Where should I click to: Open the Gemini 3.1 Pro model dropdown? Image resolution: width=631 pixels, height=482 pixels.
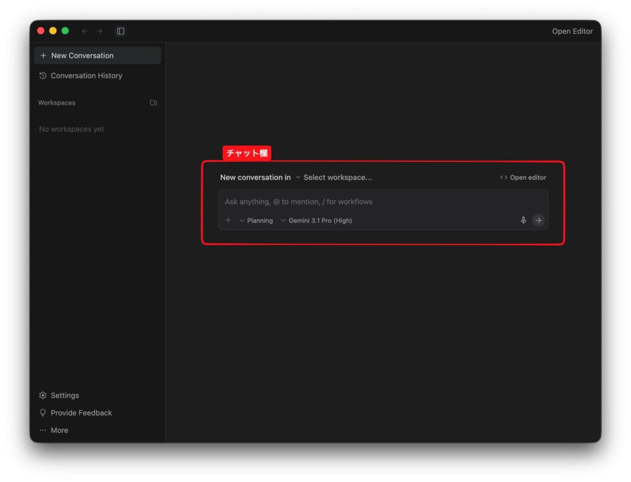tap(316, 220)
